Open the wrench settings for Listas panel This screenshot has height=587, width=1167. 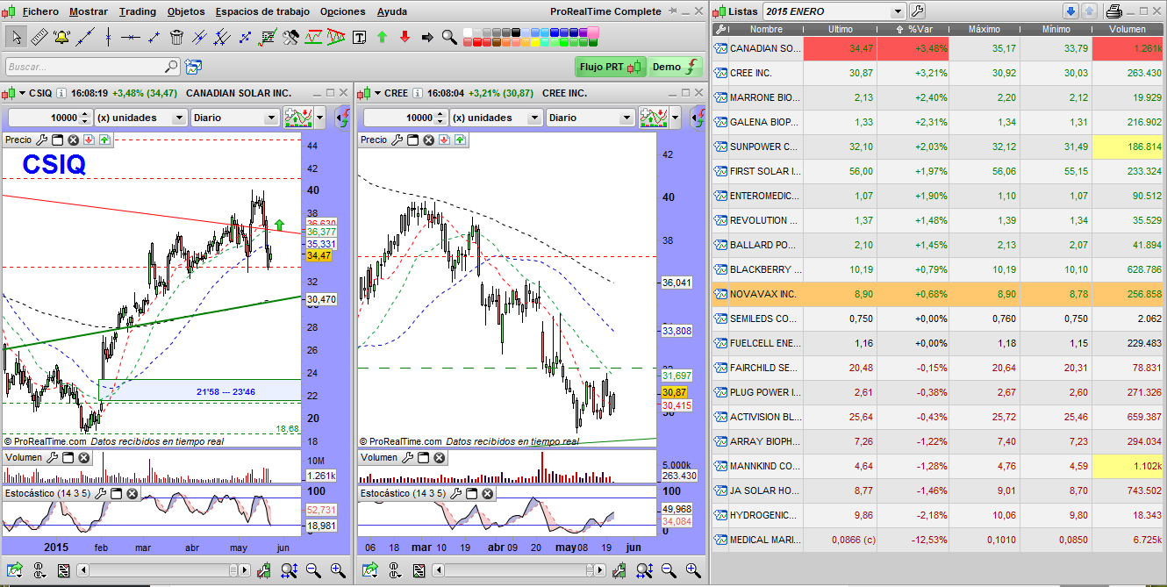coord(918,11)
